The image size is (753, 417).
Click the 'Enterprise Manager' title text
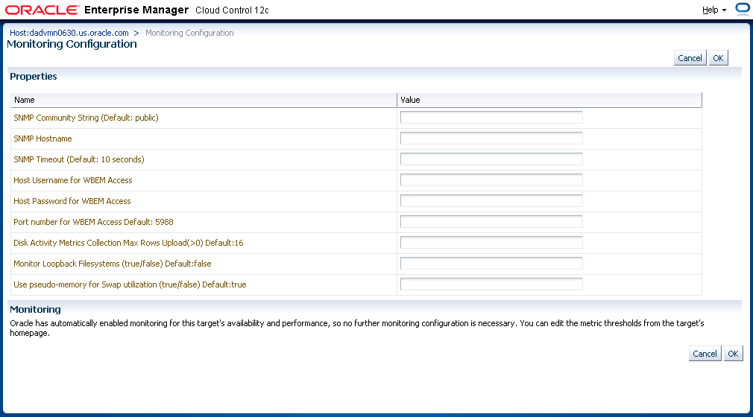coord(136,10)
